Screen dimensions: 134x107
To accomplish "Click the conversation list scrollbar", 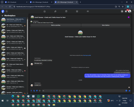I will pos(27,43).
